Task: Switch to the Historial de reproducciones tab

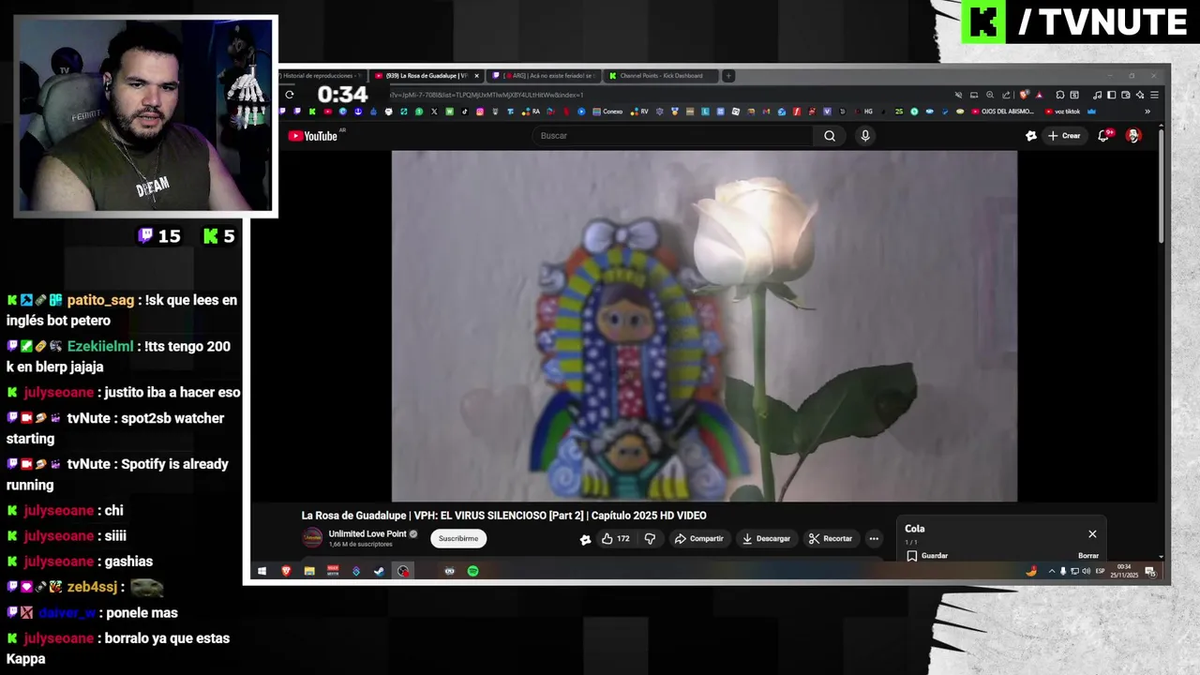Action: pyautogui.click(x=320, y=76)
